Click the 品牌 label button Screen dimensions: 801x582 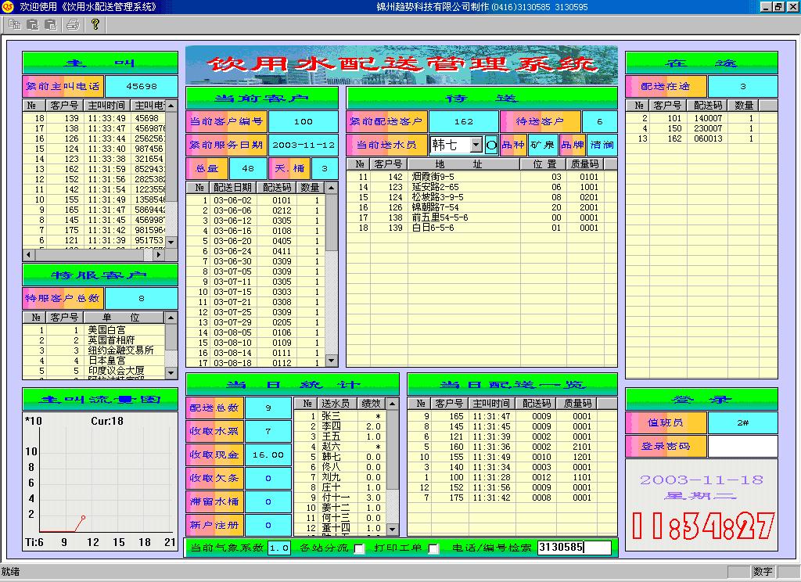pos(573,145)
